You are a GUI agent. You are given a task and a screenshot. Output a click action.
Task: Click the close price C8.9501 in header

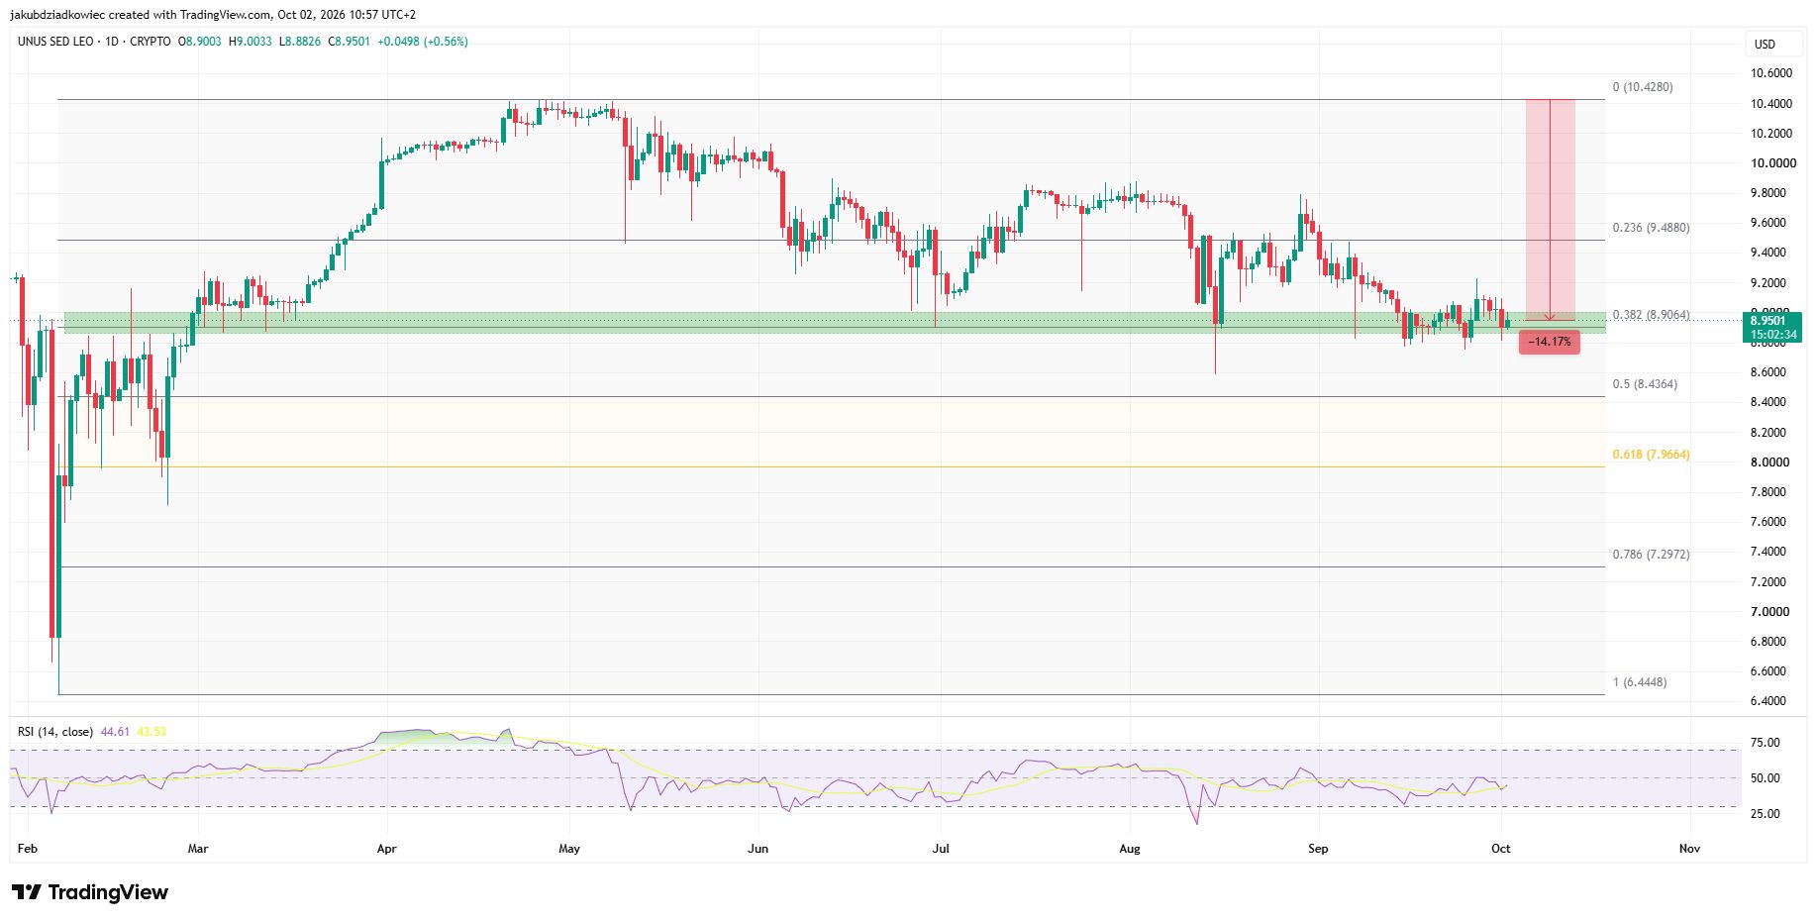[x=350, y=42]
